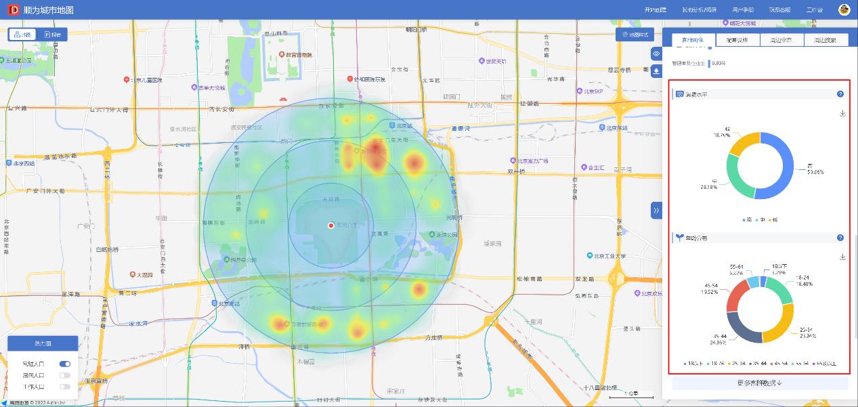Image resolution: width=858 pixels, height=407 pixels.
Task: Click the 北京儿童医院 hospital marker
Action: point(127,80)
